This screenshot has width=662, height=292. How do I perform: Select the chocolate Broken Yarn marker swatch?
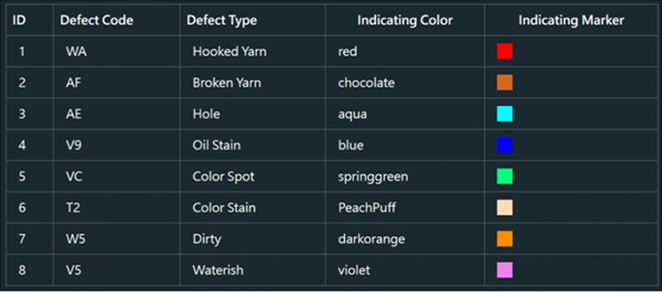coord(505,82)
